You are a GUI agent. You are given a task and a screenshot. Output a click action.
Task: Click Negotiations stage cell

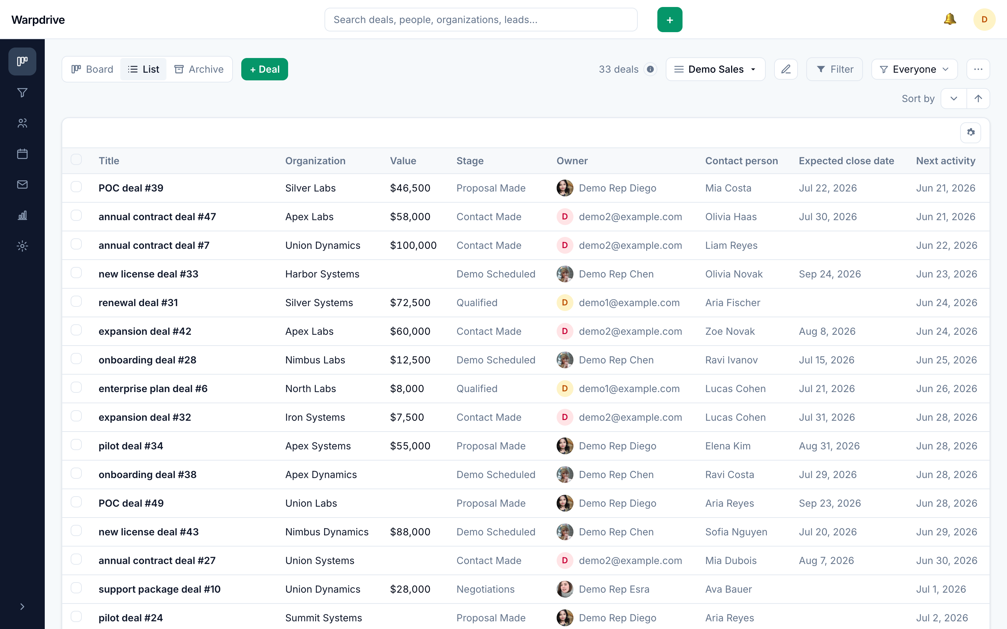click(485, 589)
